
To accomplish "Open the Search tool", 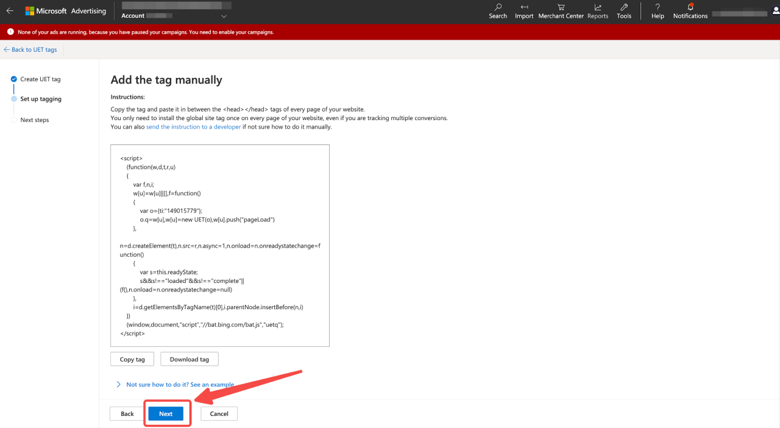I will pyautogui.click(x=498, y=11).
